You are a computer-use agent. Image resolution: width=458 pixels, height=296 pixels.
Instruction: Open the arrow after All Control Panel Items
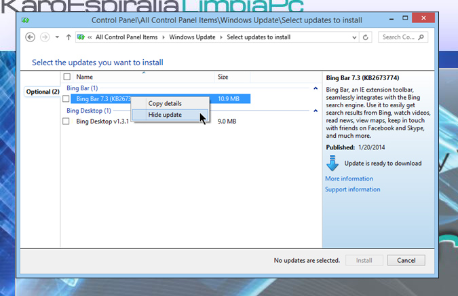(164, 37)
